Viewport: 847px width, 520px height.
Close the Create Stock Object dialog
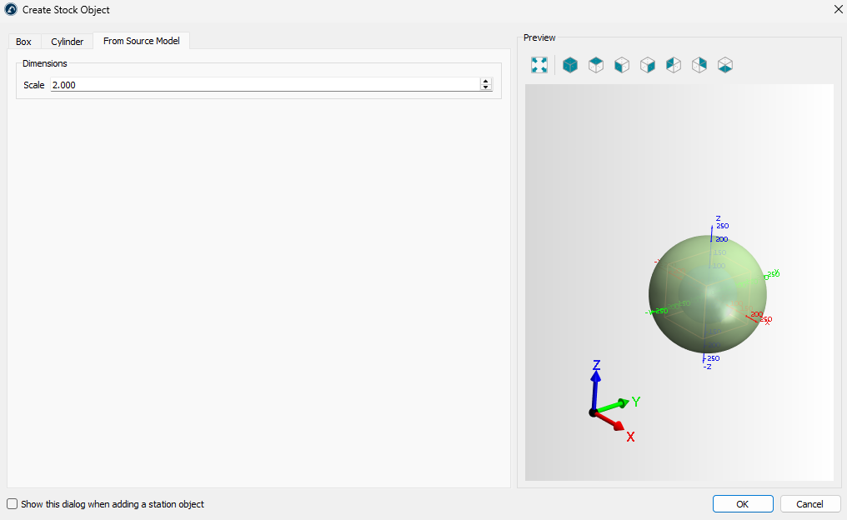(838, 9)
